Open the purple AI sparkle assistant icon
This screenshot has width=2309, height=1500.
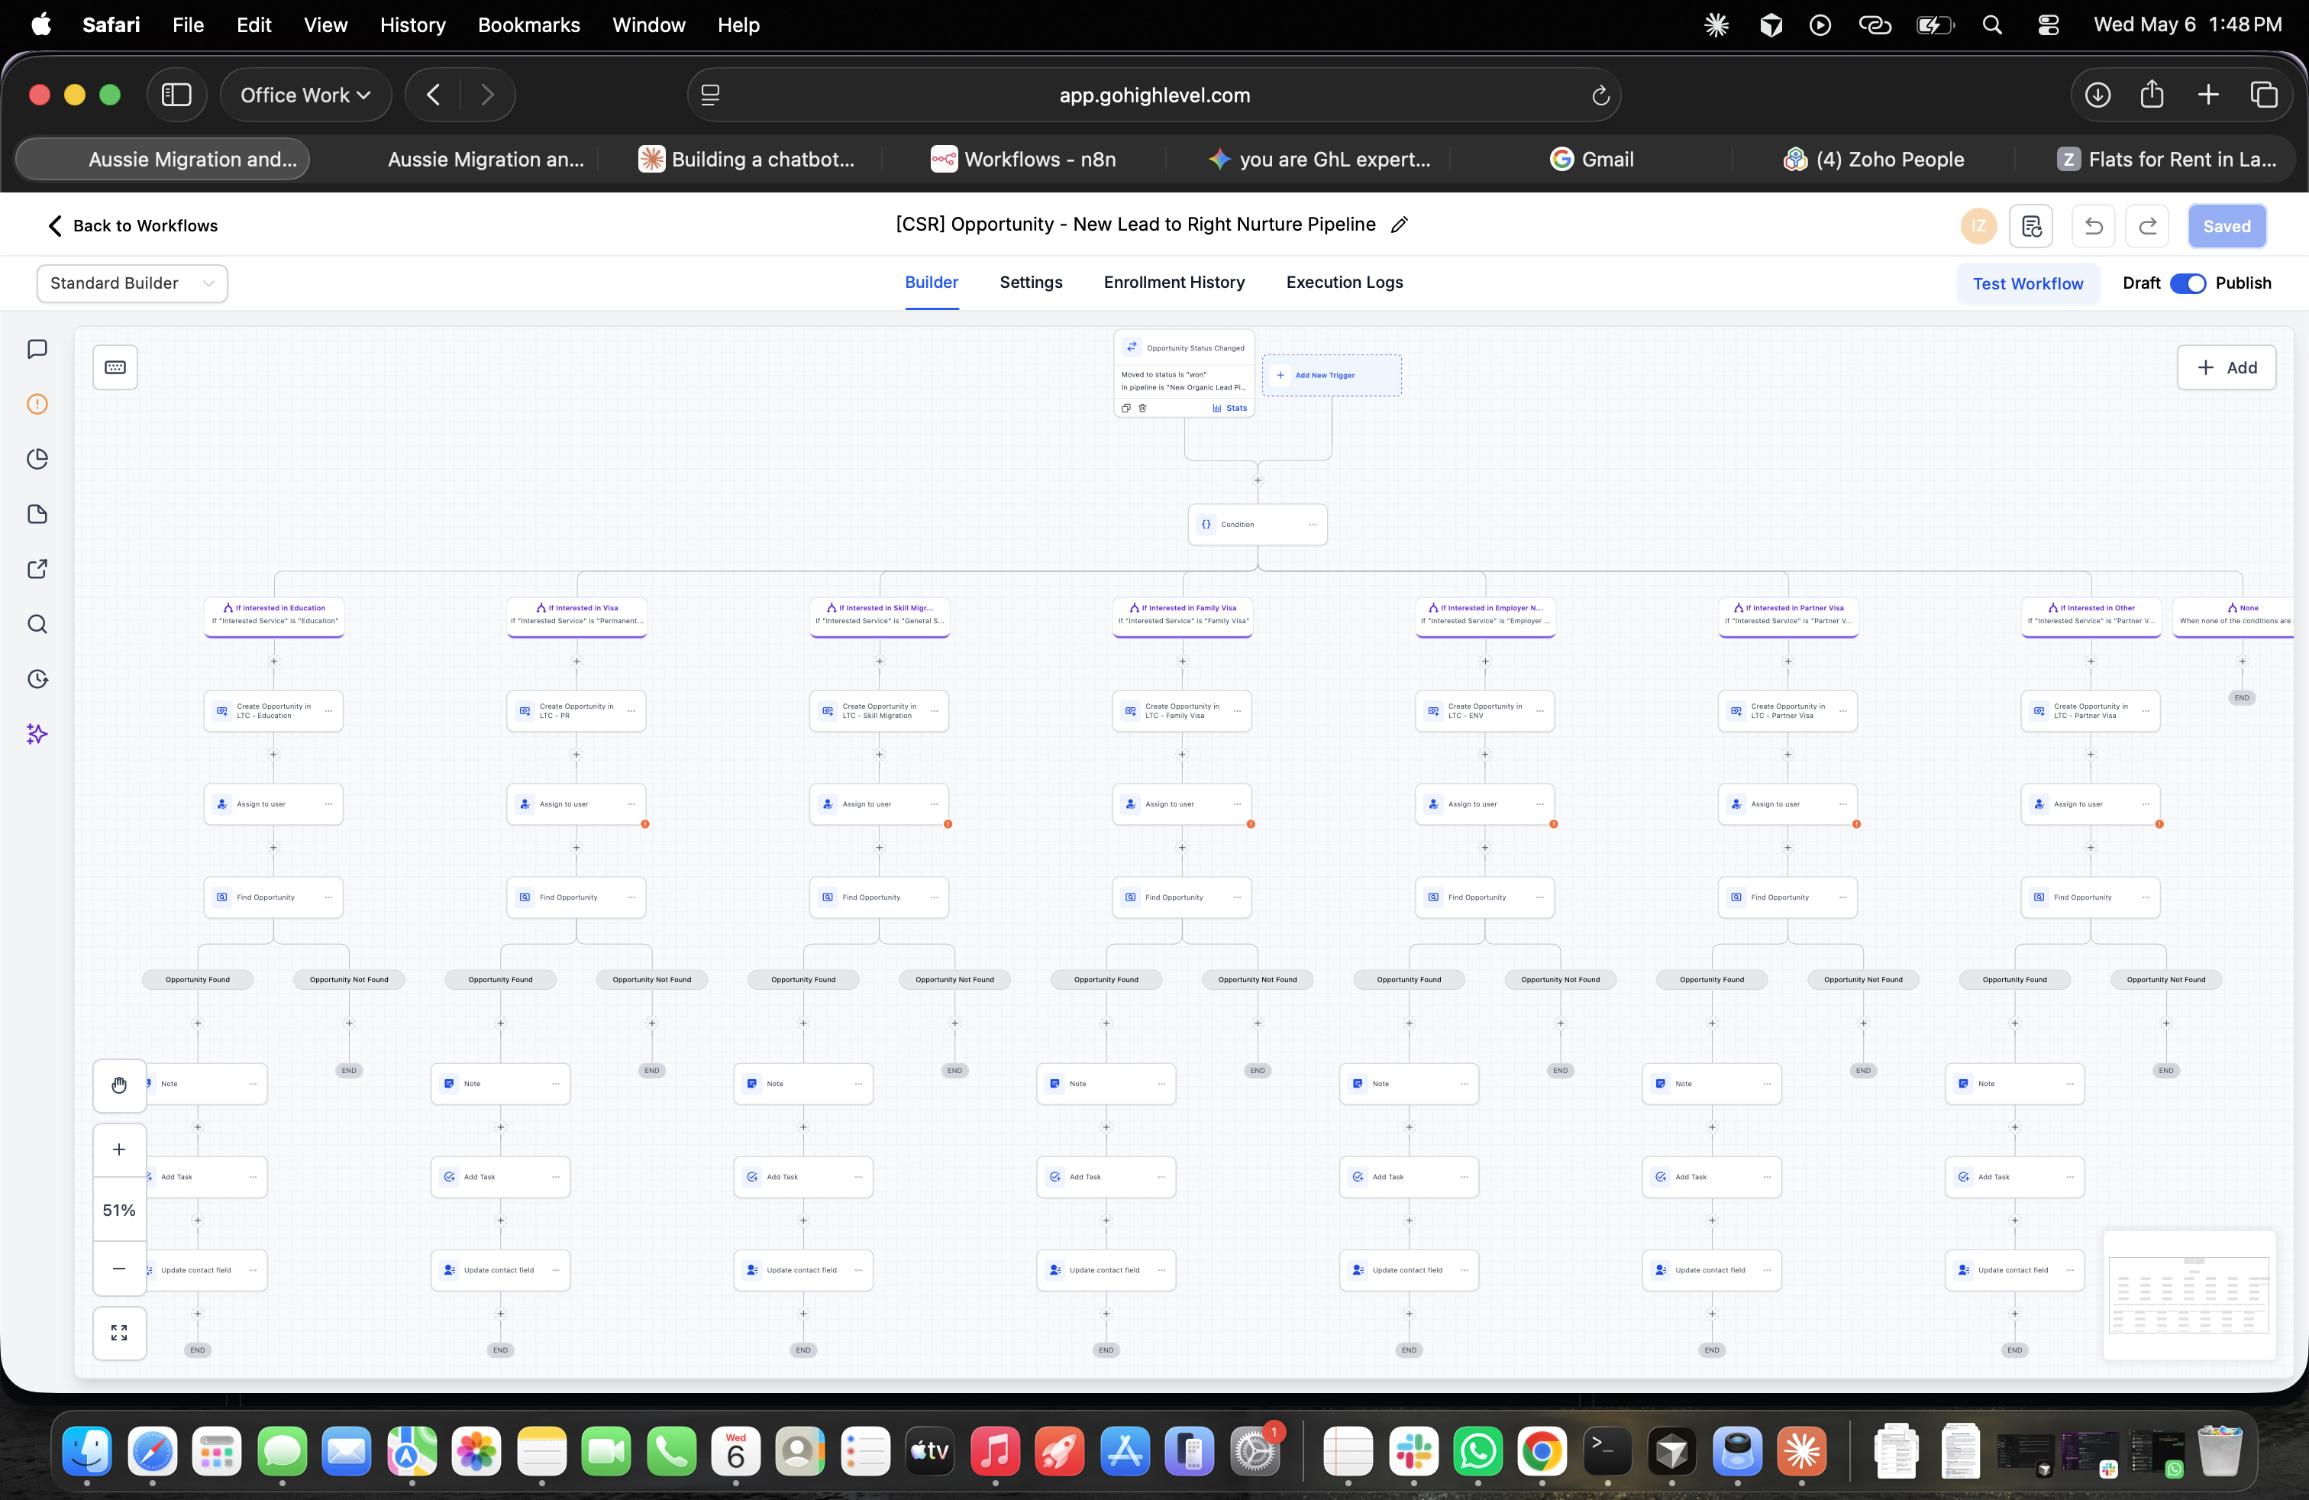click(x=37, y=733)
